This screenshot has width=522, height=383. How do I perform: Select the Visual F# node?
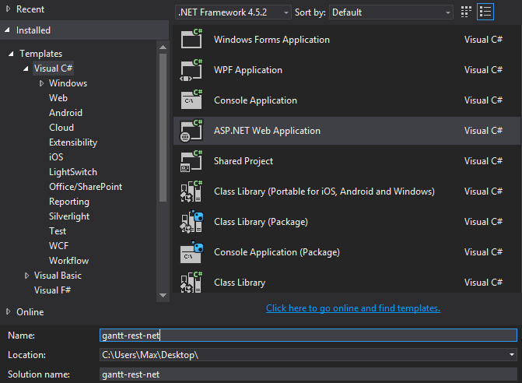(52, 290)
